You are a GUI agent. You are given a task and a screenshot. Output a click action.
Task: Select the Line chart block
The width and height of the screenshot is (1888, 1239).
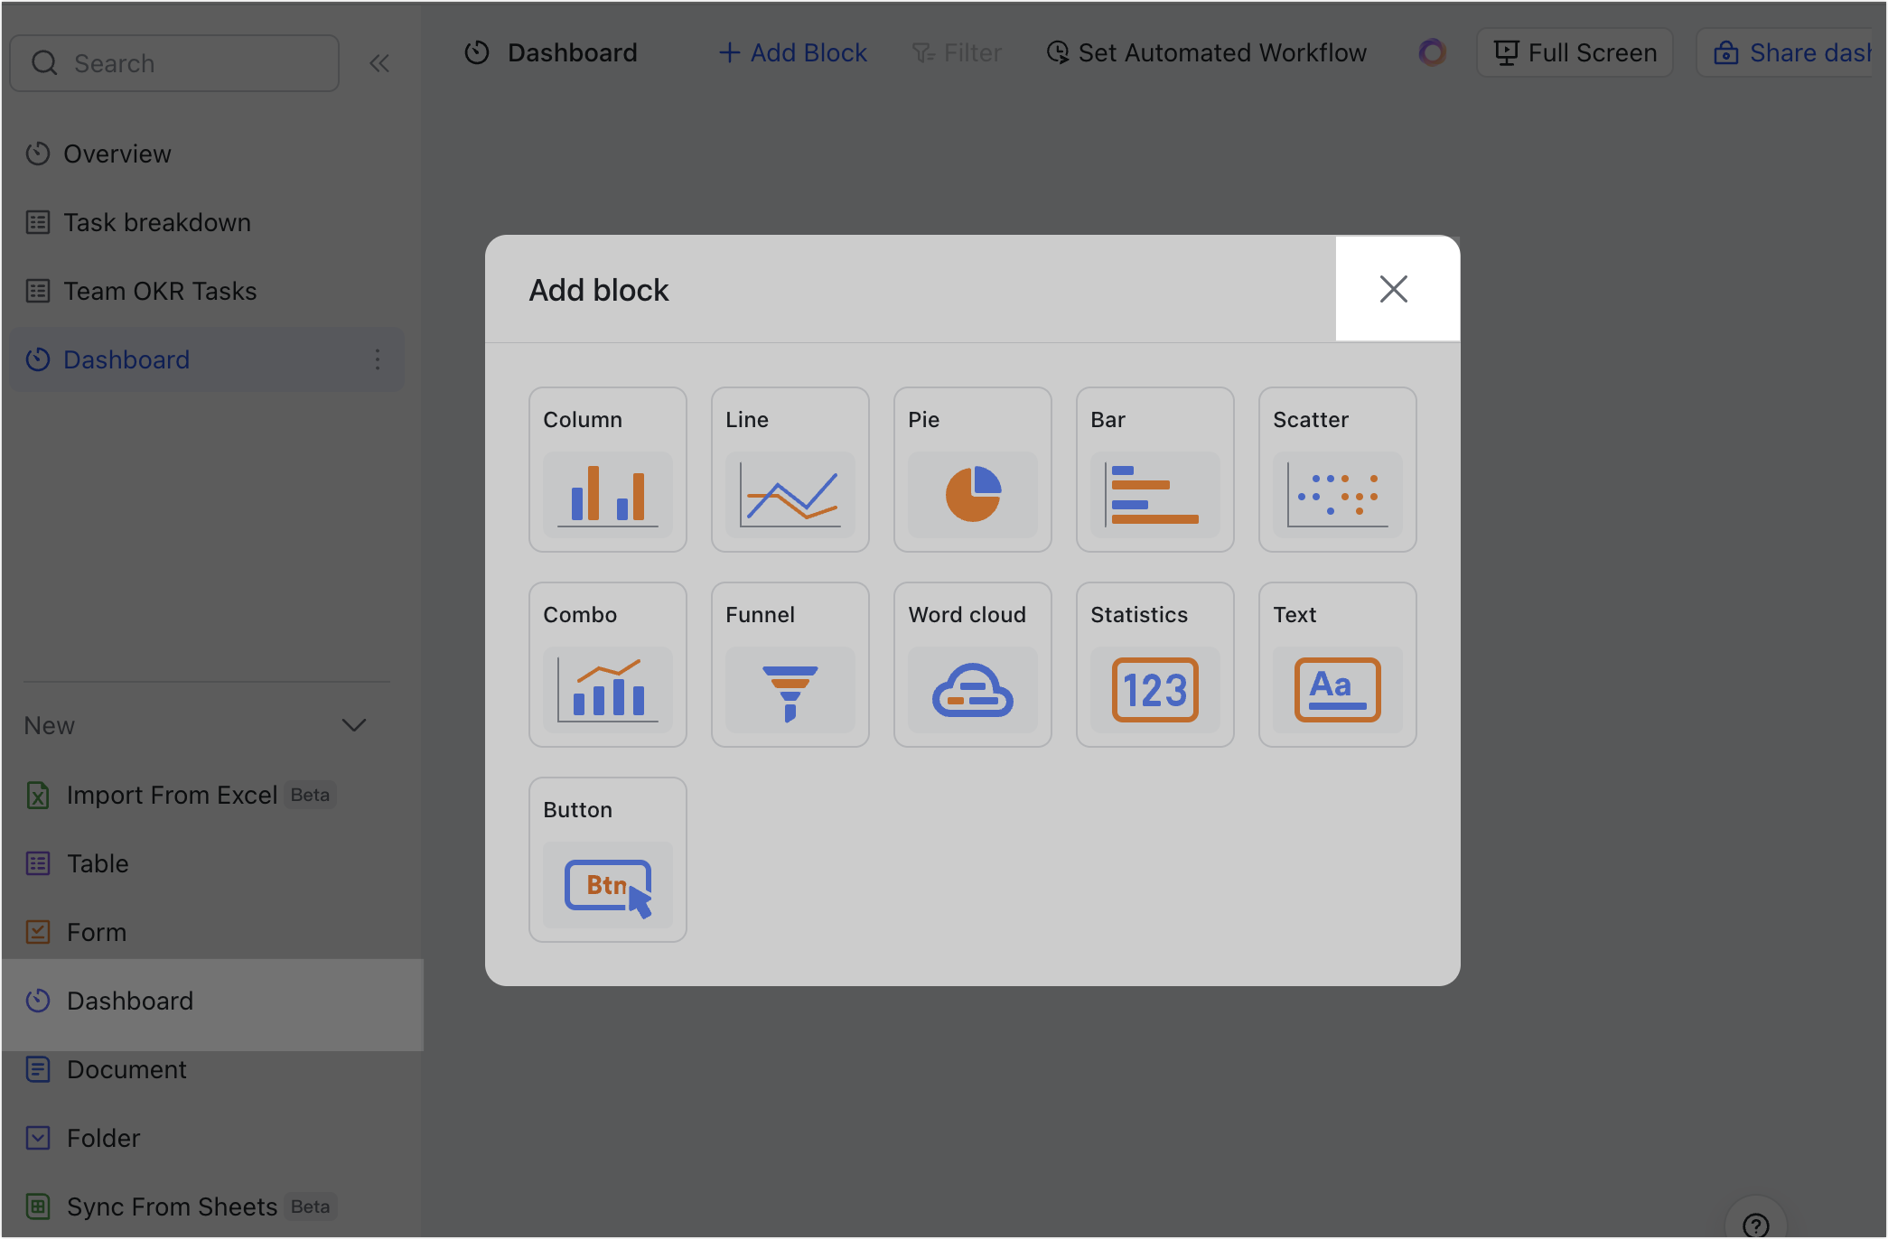pos(790,470)
